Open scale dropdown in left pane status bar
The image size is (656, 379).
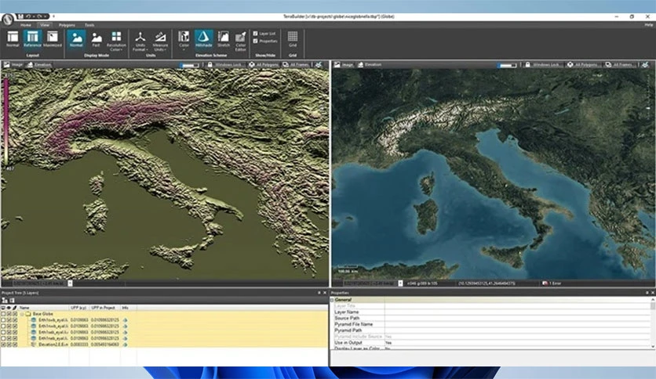(x=71, y=283)
